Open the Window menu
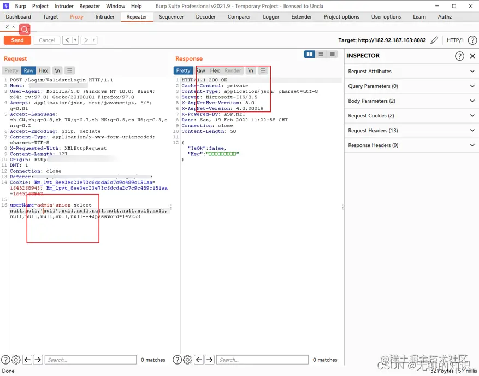 pos(115,6)
